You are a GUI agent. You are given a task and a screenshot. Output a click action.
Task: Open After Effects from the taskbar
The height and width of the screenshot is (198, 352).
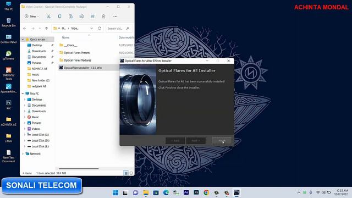[186, 193]
